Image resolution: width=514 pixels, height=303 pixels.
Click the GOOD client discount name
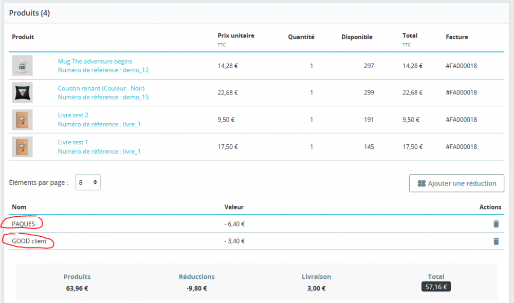29,241
